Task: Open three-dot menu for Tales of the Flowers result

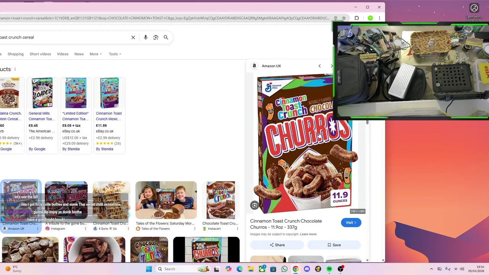Action: coord(195,229)
